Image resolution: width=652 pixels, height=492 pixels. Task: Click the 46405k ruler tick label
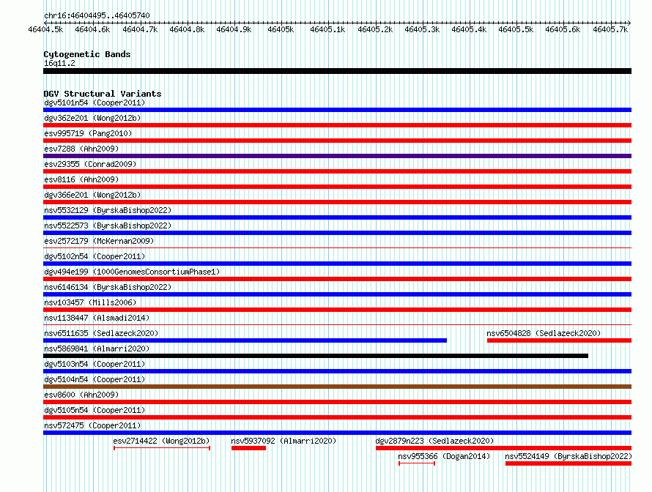pyautogui.click(x=281, y=29)
